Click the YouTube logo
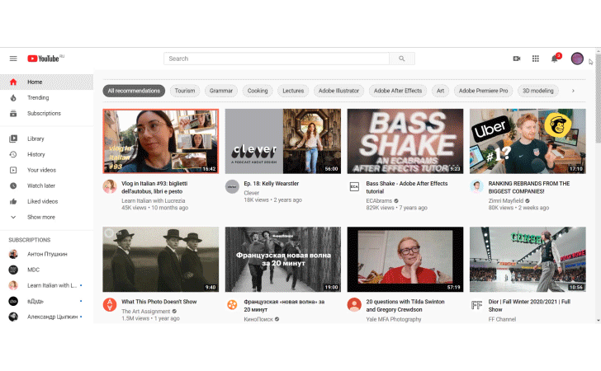Viewport: 601px width, 371px height. point(45,59)
